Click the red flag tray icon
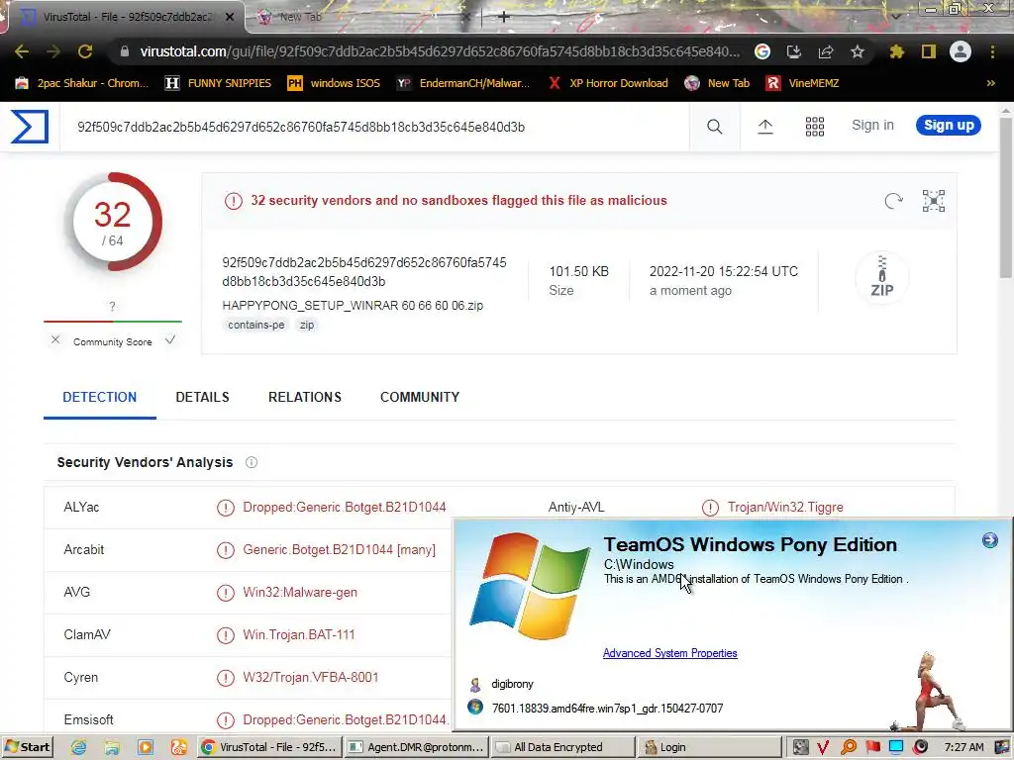Screen dimensions: 1014x760 [873, 747]
